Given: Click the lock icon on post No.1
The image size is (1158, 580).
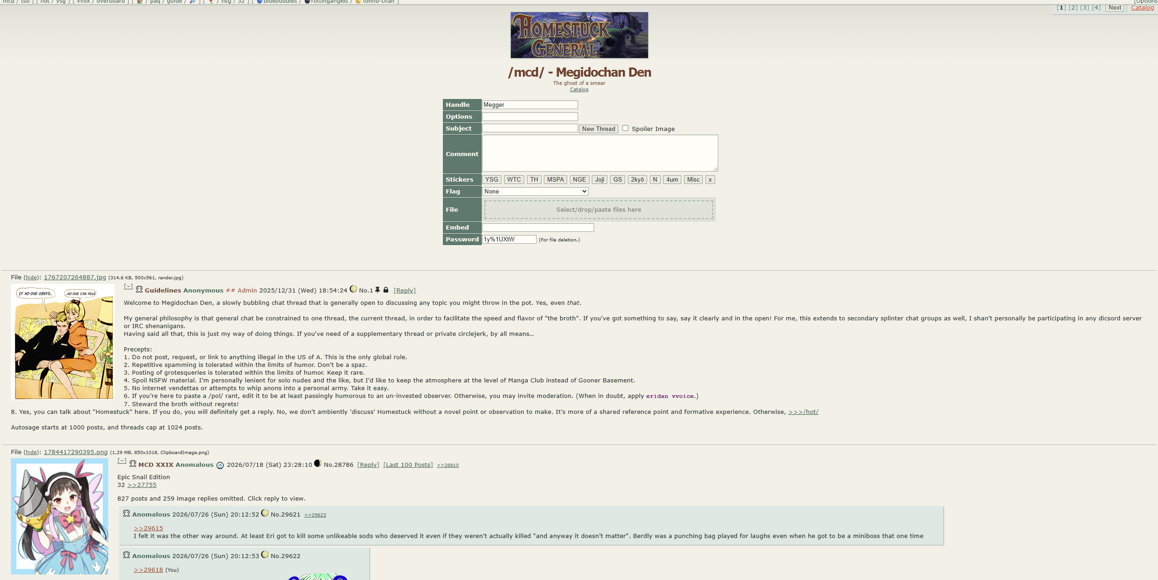Looking at the screenshot, I should point(386,290).
